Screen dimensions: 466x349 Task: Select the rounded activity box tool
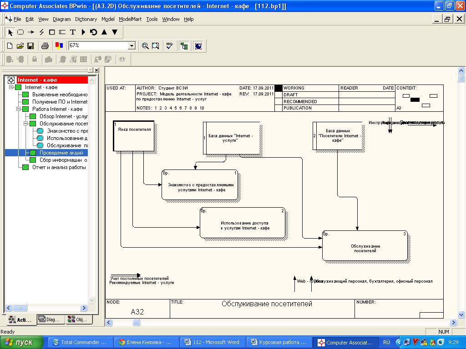coord(20,32)
